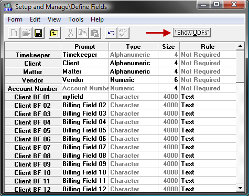
Task: Click the Timekeeper prompt cell
Action: click(85, 55)
